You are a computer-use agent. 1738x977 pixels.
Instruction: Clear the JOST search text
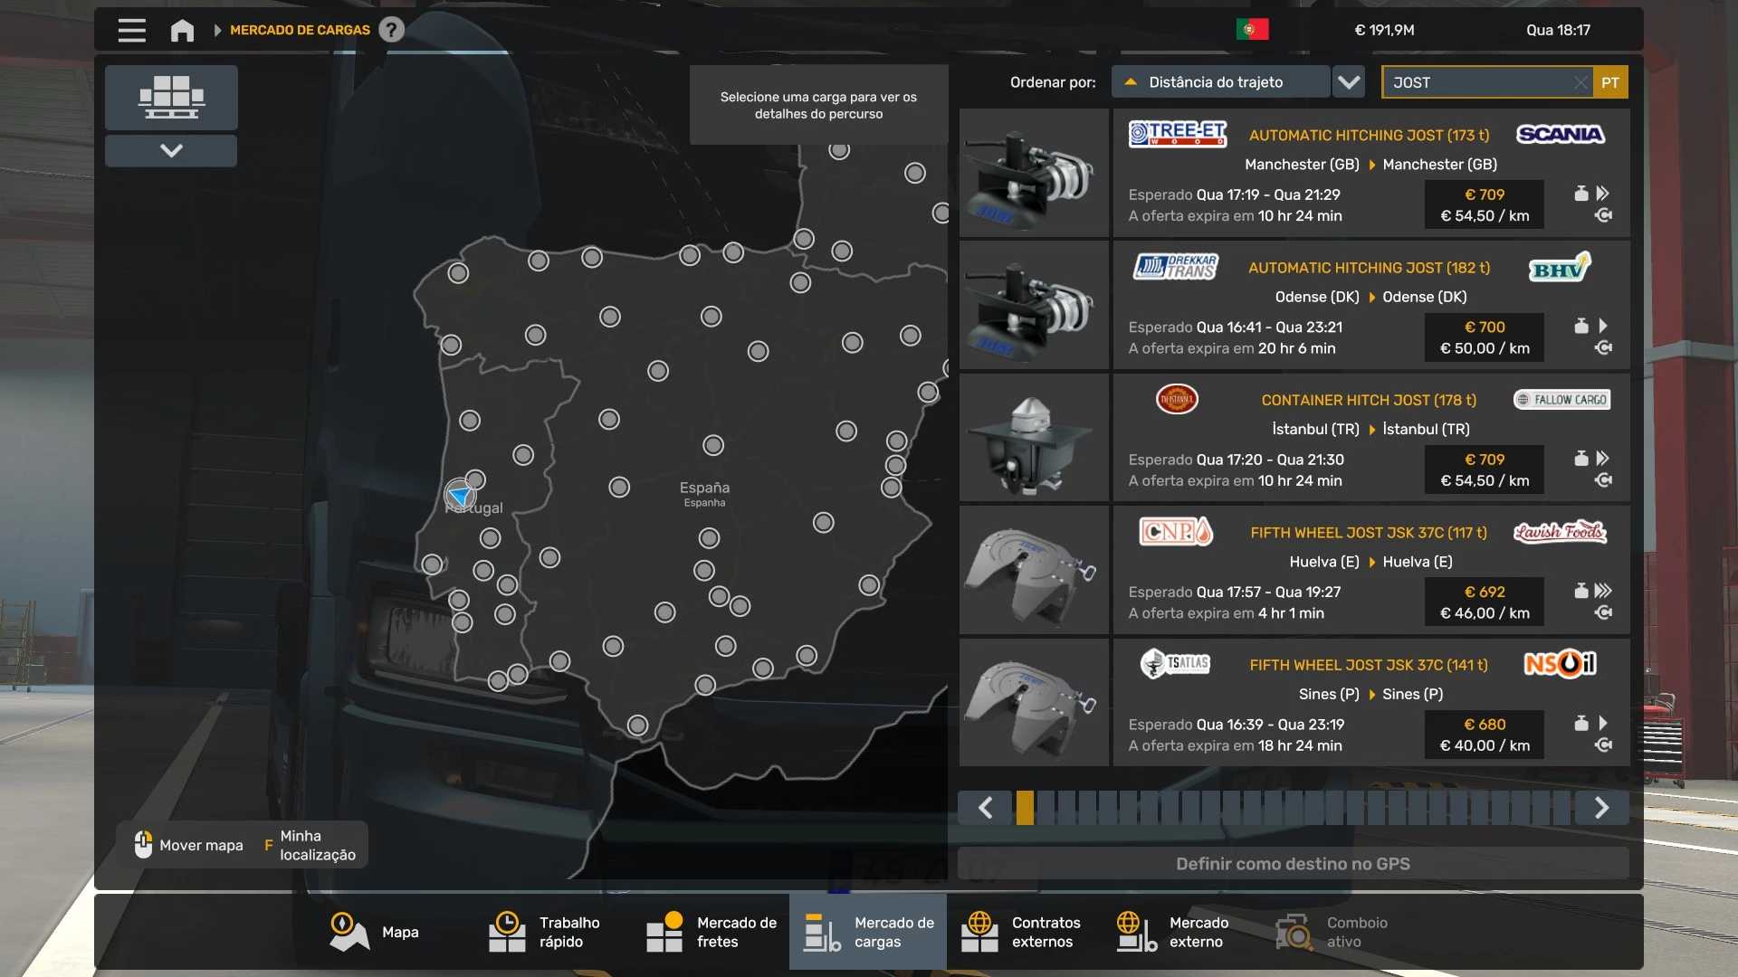tap(1580, 82)
